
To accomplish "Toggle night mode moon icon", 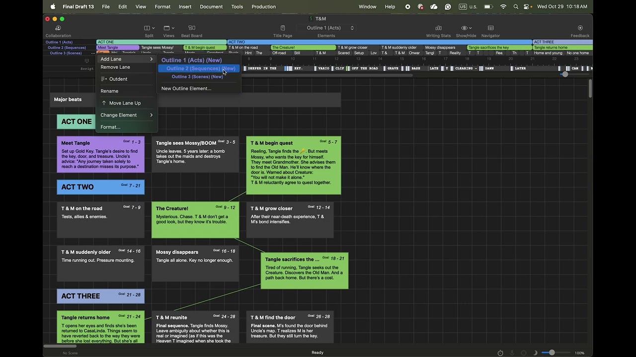I will point(535,353).
